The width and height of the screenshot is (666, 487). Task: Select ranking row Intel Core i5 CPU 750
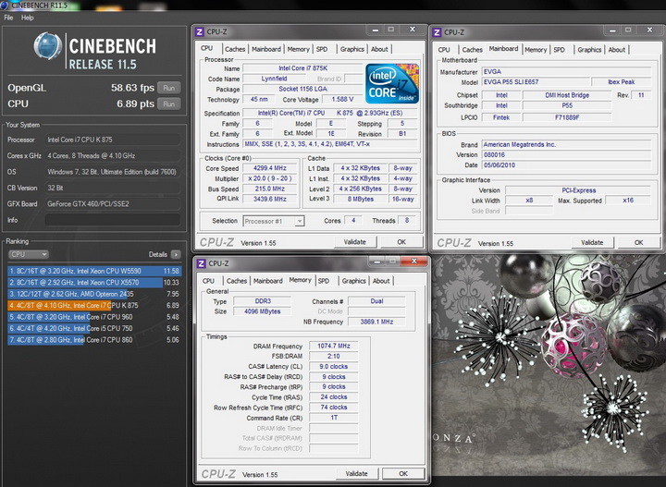coord(94,328)
